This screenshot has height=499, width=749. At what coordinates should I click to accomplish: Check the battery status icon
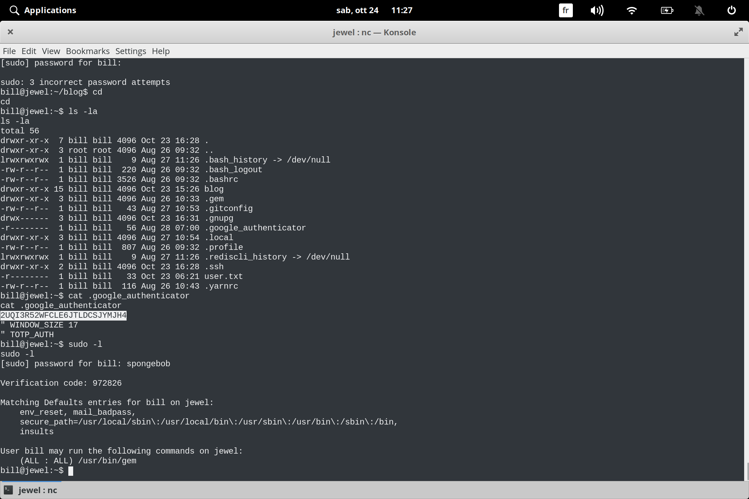coord(667,10)
